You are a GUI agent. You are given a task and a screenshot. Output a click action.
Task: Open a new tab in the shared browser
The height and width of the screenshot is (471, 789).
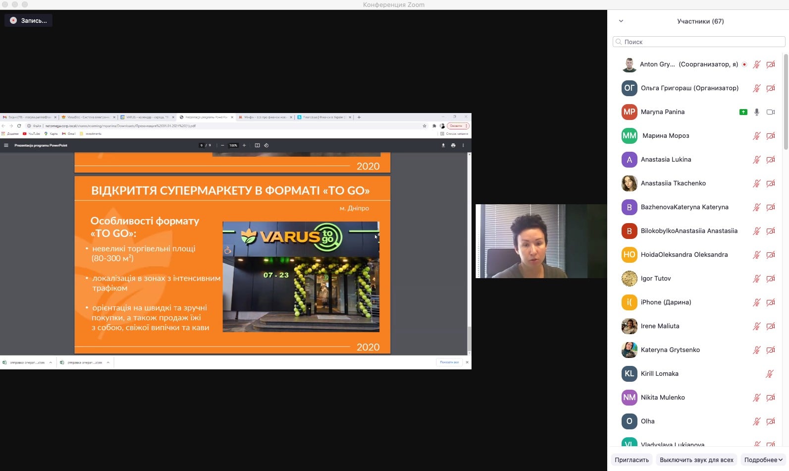(359, 118)
